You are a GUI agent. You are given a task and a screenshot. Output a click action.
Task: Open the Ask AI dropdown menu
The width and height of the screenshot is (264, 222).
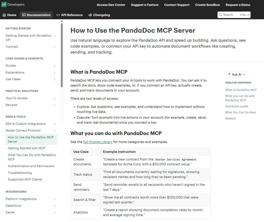(244, 74)
